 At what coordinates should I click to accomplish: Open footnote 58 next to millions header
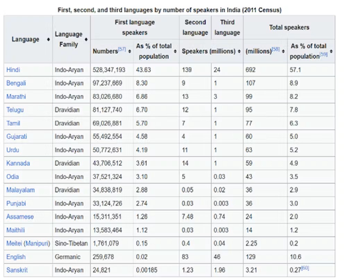275,50
